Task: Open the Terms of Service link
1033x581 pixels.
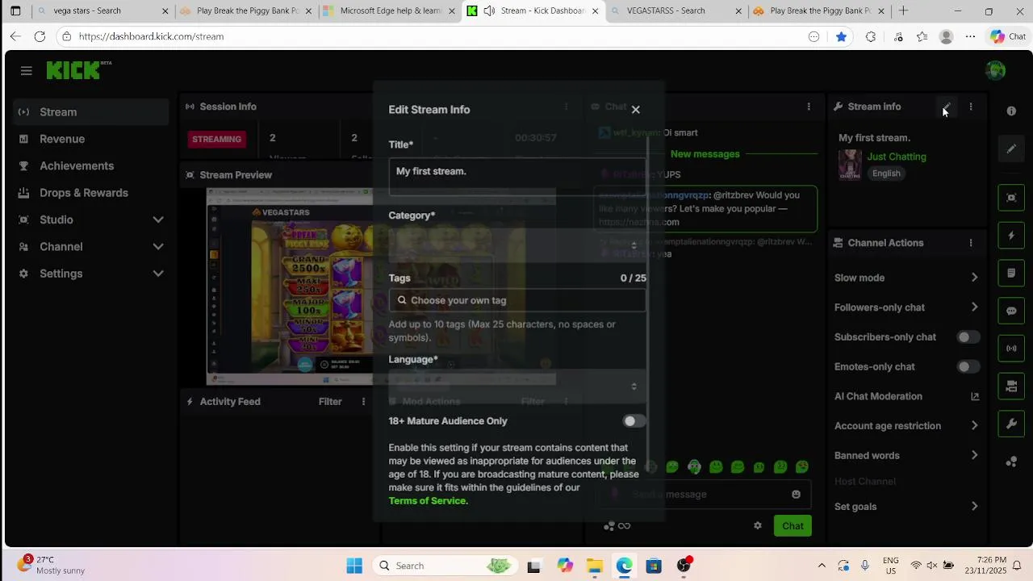Action: [427, 501]
